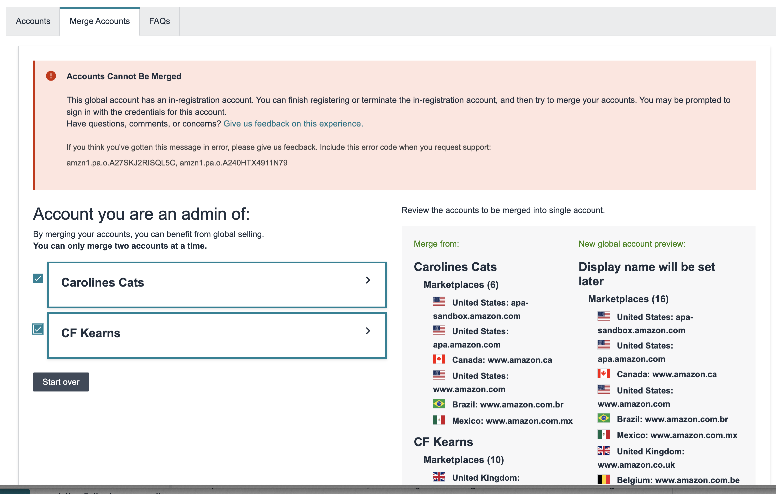Click 'Canada: www.amazon.ca' under Merge from
The width and height of the screenshot is (776, 494).
(502, 360)
